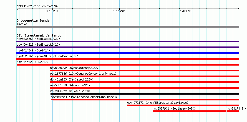Open esv3588041 (1000GenomesConsortiumPhase3) label
Viewport: 247px width, 122px height.
click(84, 97)
